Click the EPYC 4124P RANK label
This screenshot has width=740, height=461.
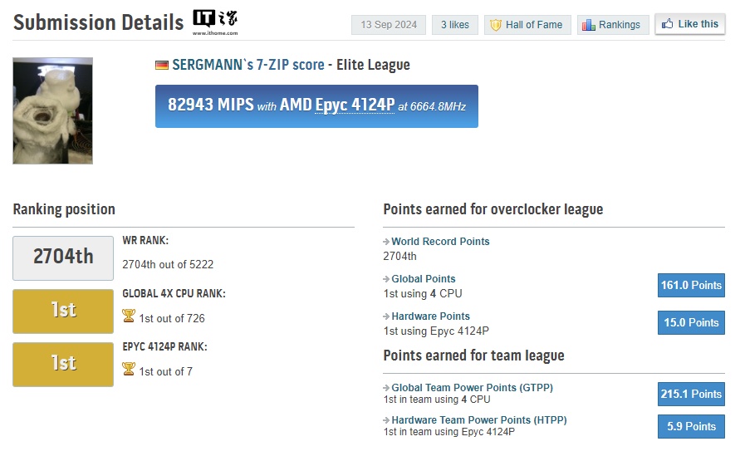[164, 346]
